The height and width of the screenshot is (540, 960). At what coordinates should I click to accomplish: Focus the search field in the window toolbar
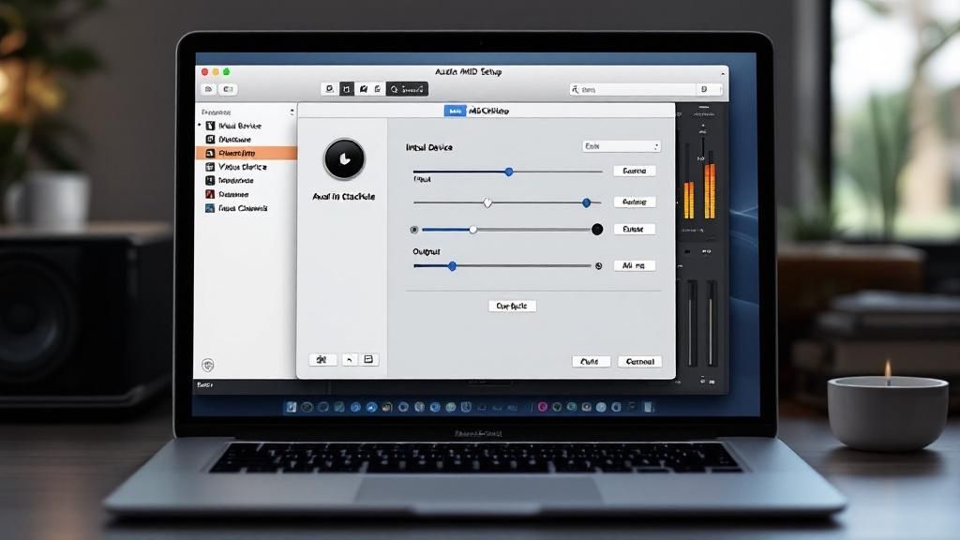point(633,89)
